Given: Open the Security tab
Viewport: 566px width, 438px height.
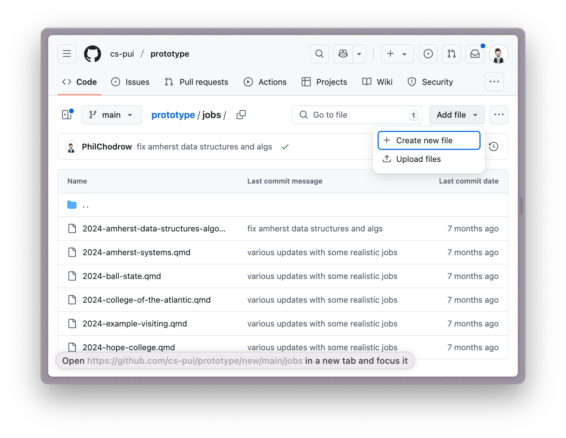Looking at the screenshot, I should 430,82.
